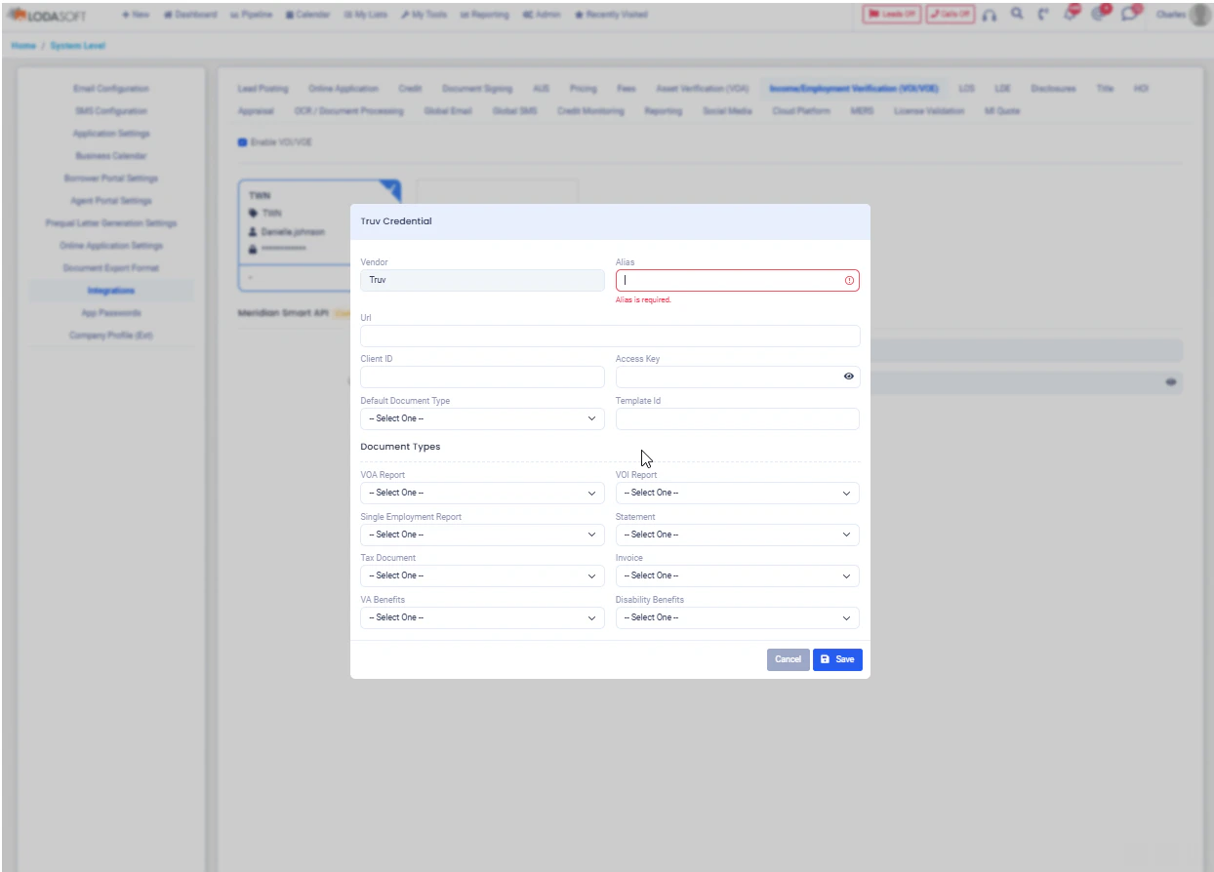
Task: Open the Disability Benefits dropdown
Action: [x=736, y=616]
